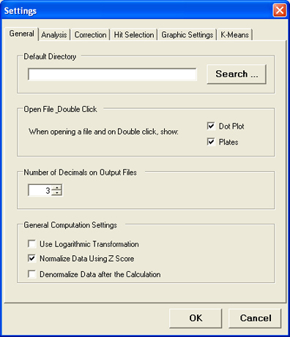The width and height of the screenshot is (290, 337).
Task: Focus the Default Directory text field
Action: pos(112,75)
